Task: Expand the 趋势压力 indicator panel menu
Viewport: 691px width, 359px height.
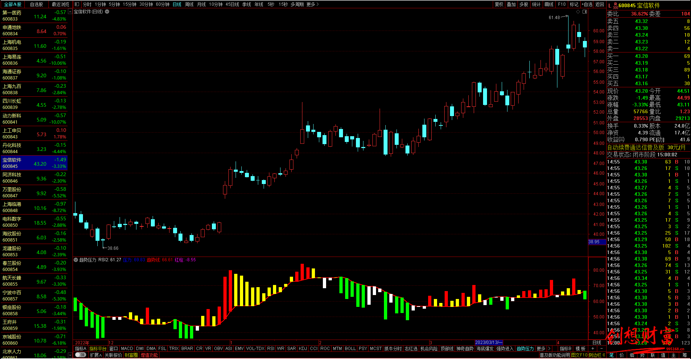Action: (x=76, y=260)
